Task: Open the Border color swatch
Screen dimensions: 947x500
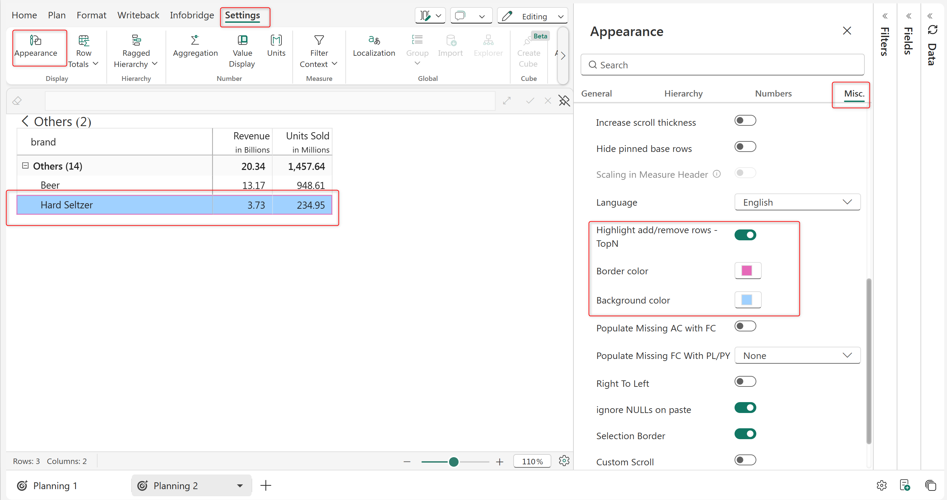Action: pos(747,271)
